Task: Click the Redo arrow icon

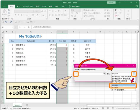Action: click(x=11, y=22)
